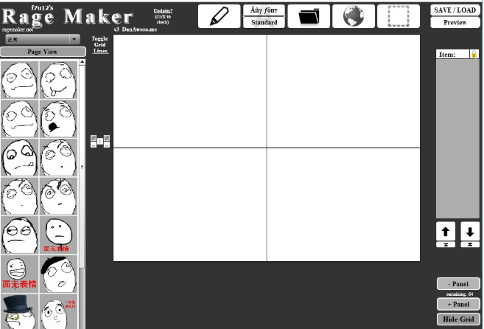Click the Preview button
The height and width of the screenshot is (329, 484).
pos(455,22)
